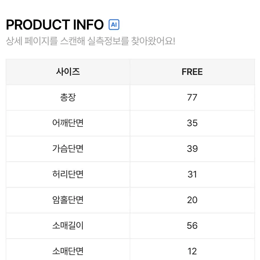The height and width of the screenshot is (260, 260).
Task: Click the value 39 for 가슴단면
Action: 192,148
